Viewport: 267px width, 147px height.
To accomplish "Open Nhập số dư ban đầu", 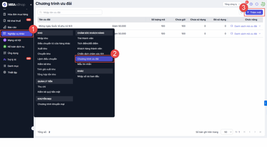I will (88, 76).
